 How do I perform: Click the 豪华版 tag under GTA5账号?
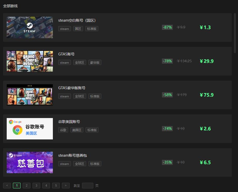[x=95, y=62]
